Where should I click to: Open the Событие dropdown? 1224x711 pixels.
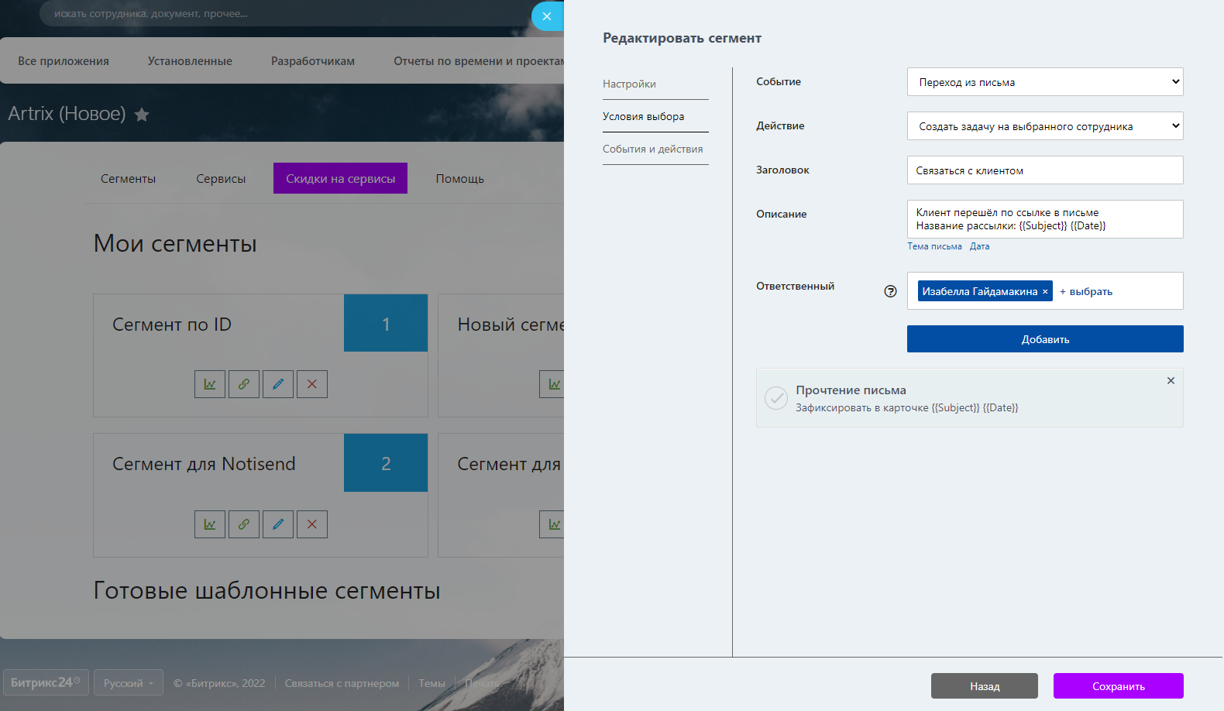pyautogui.click(x=1044, y=82)
